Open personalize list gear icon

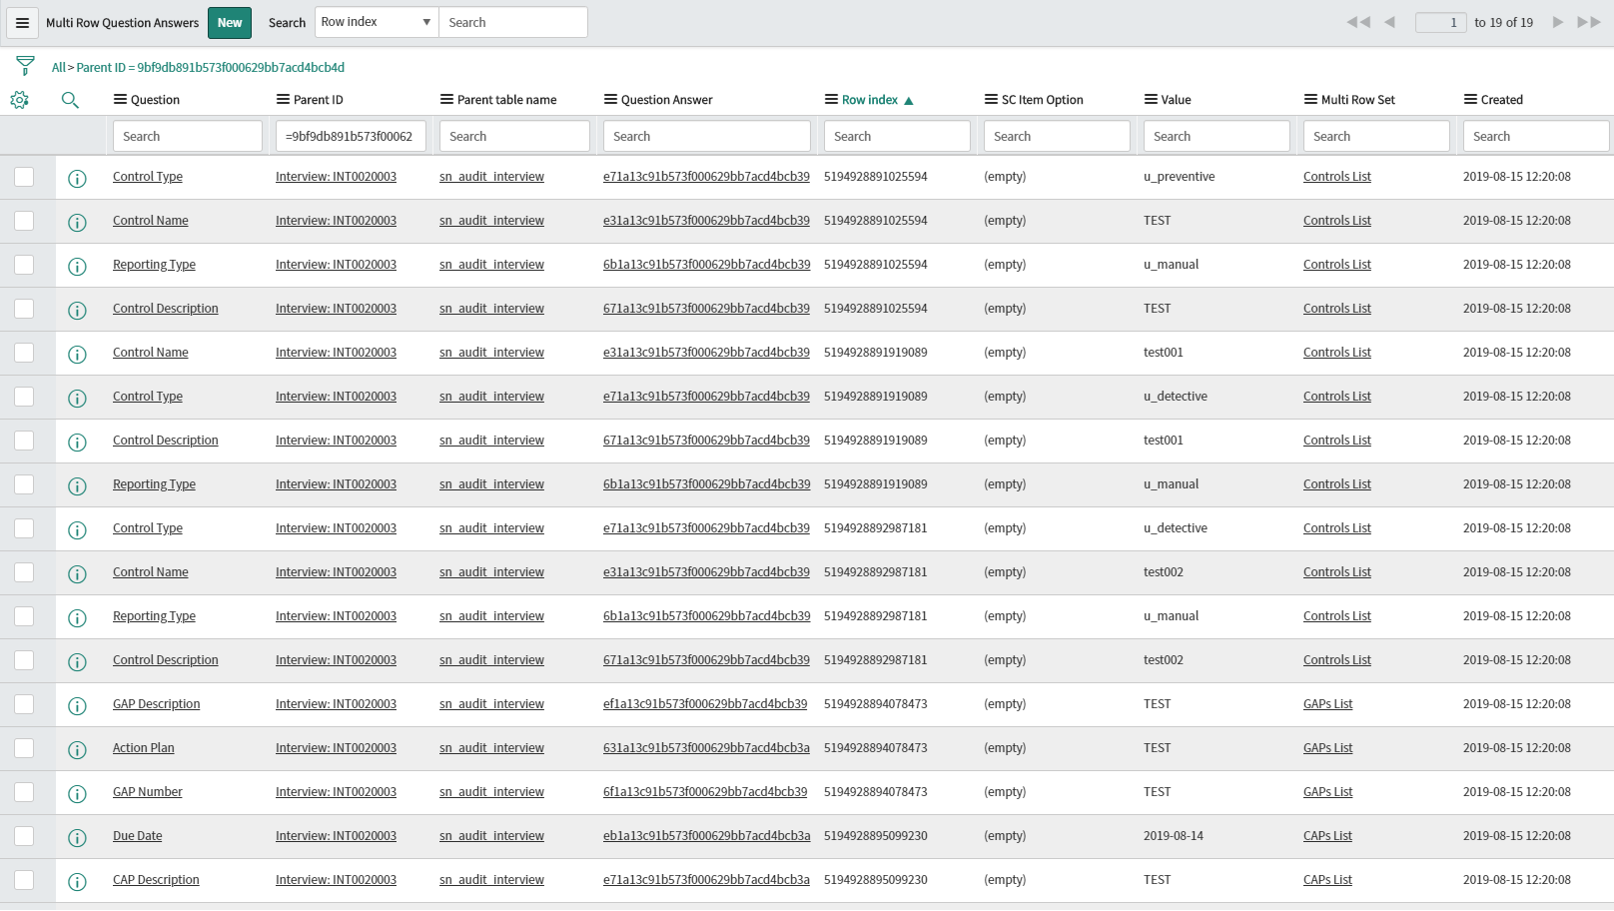pos(19,100)
